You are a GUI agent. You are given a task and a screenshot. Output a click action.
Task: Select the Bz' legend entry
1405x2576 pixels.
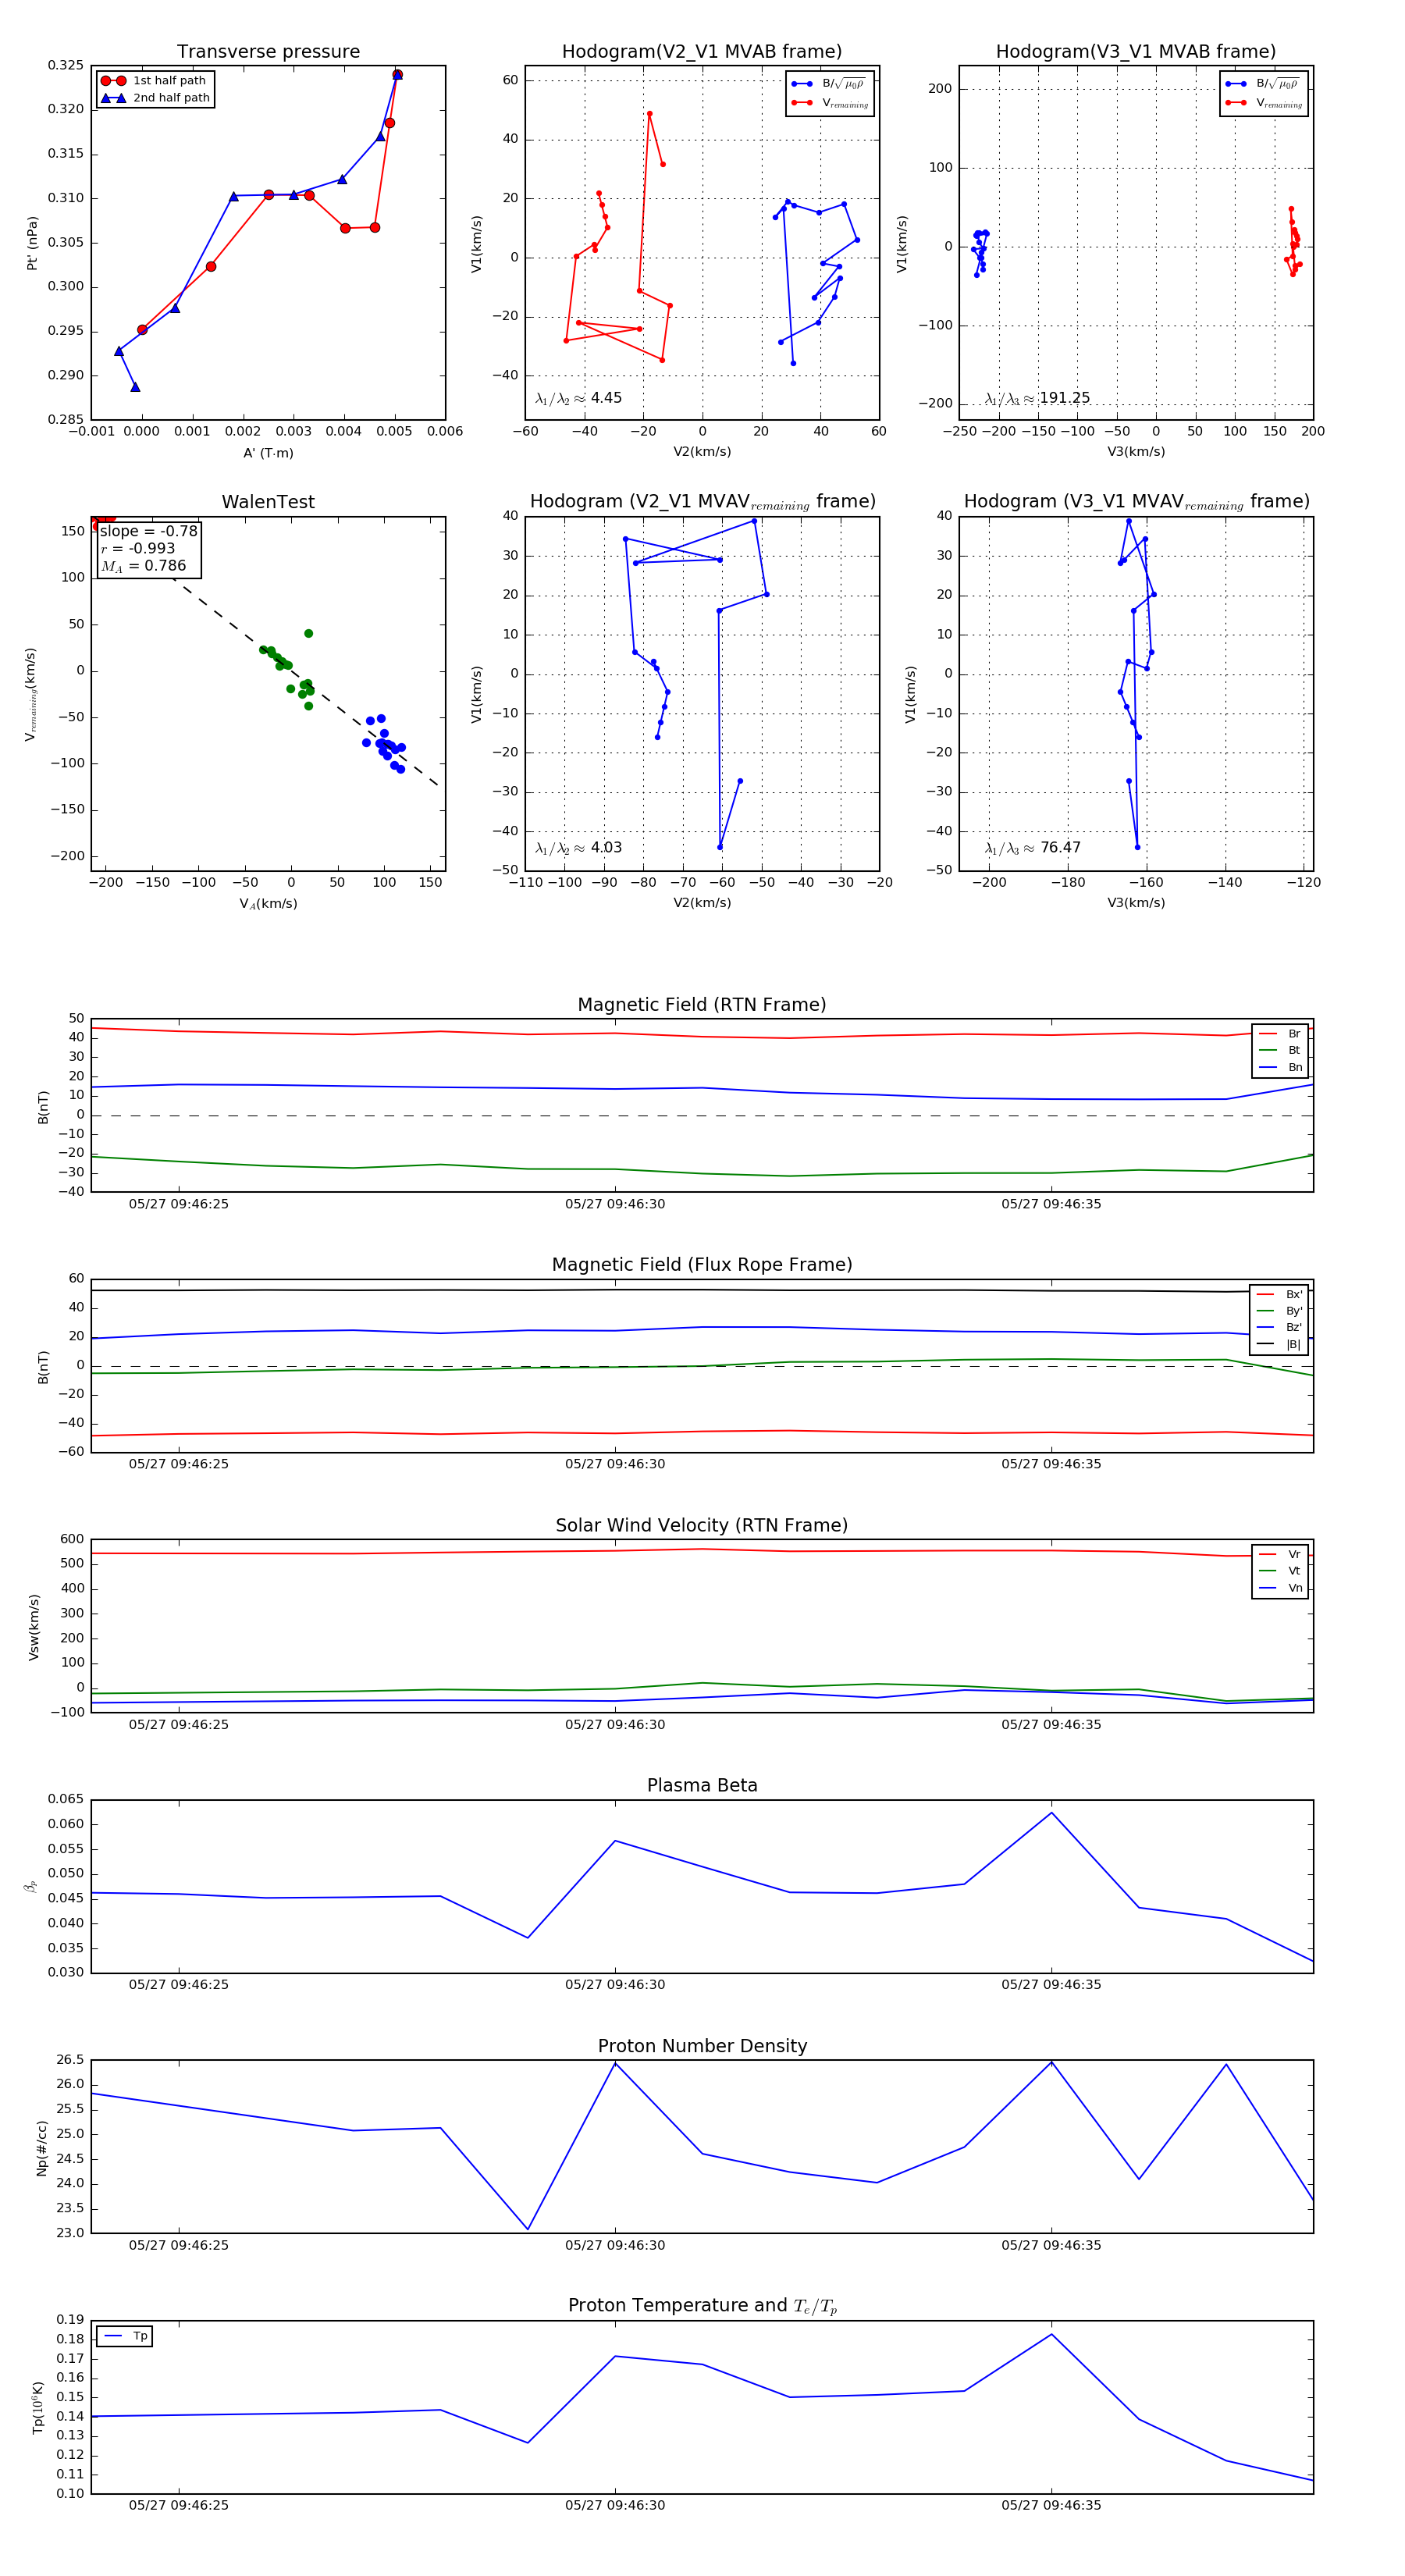1279,1327
